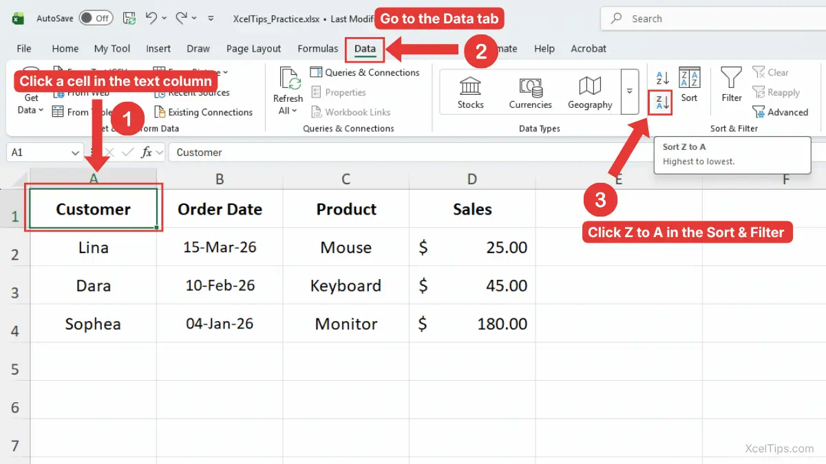Click the Save icon in title bar
The width and height of the screenshot is (826, 464).
(129, 19)
